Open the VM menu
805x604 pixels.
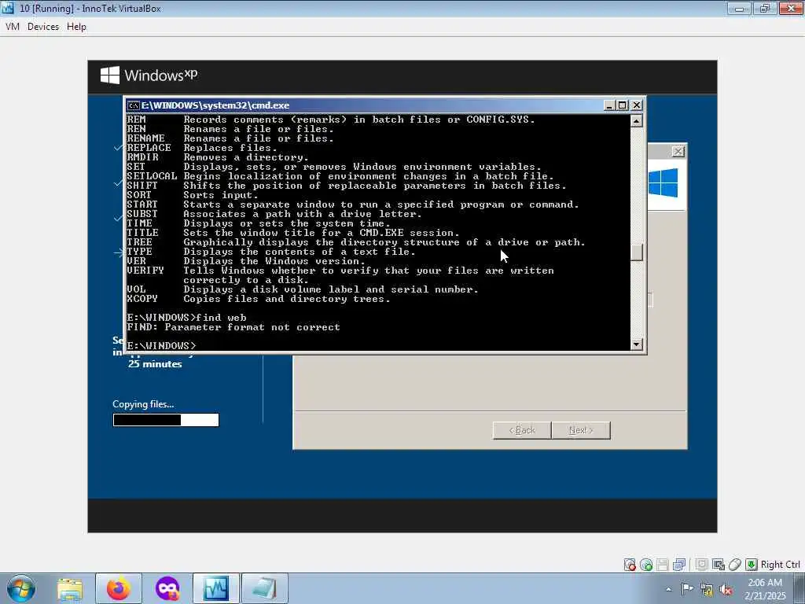point(13,26)
